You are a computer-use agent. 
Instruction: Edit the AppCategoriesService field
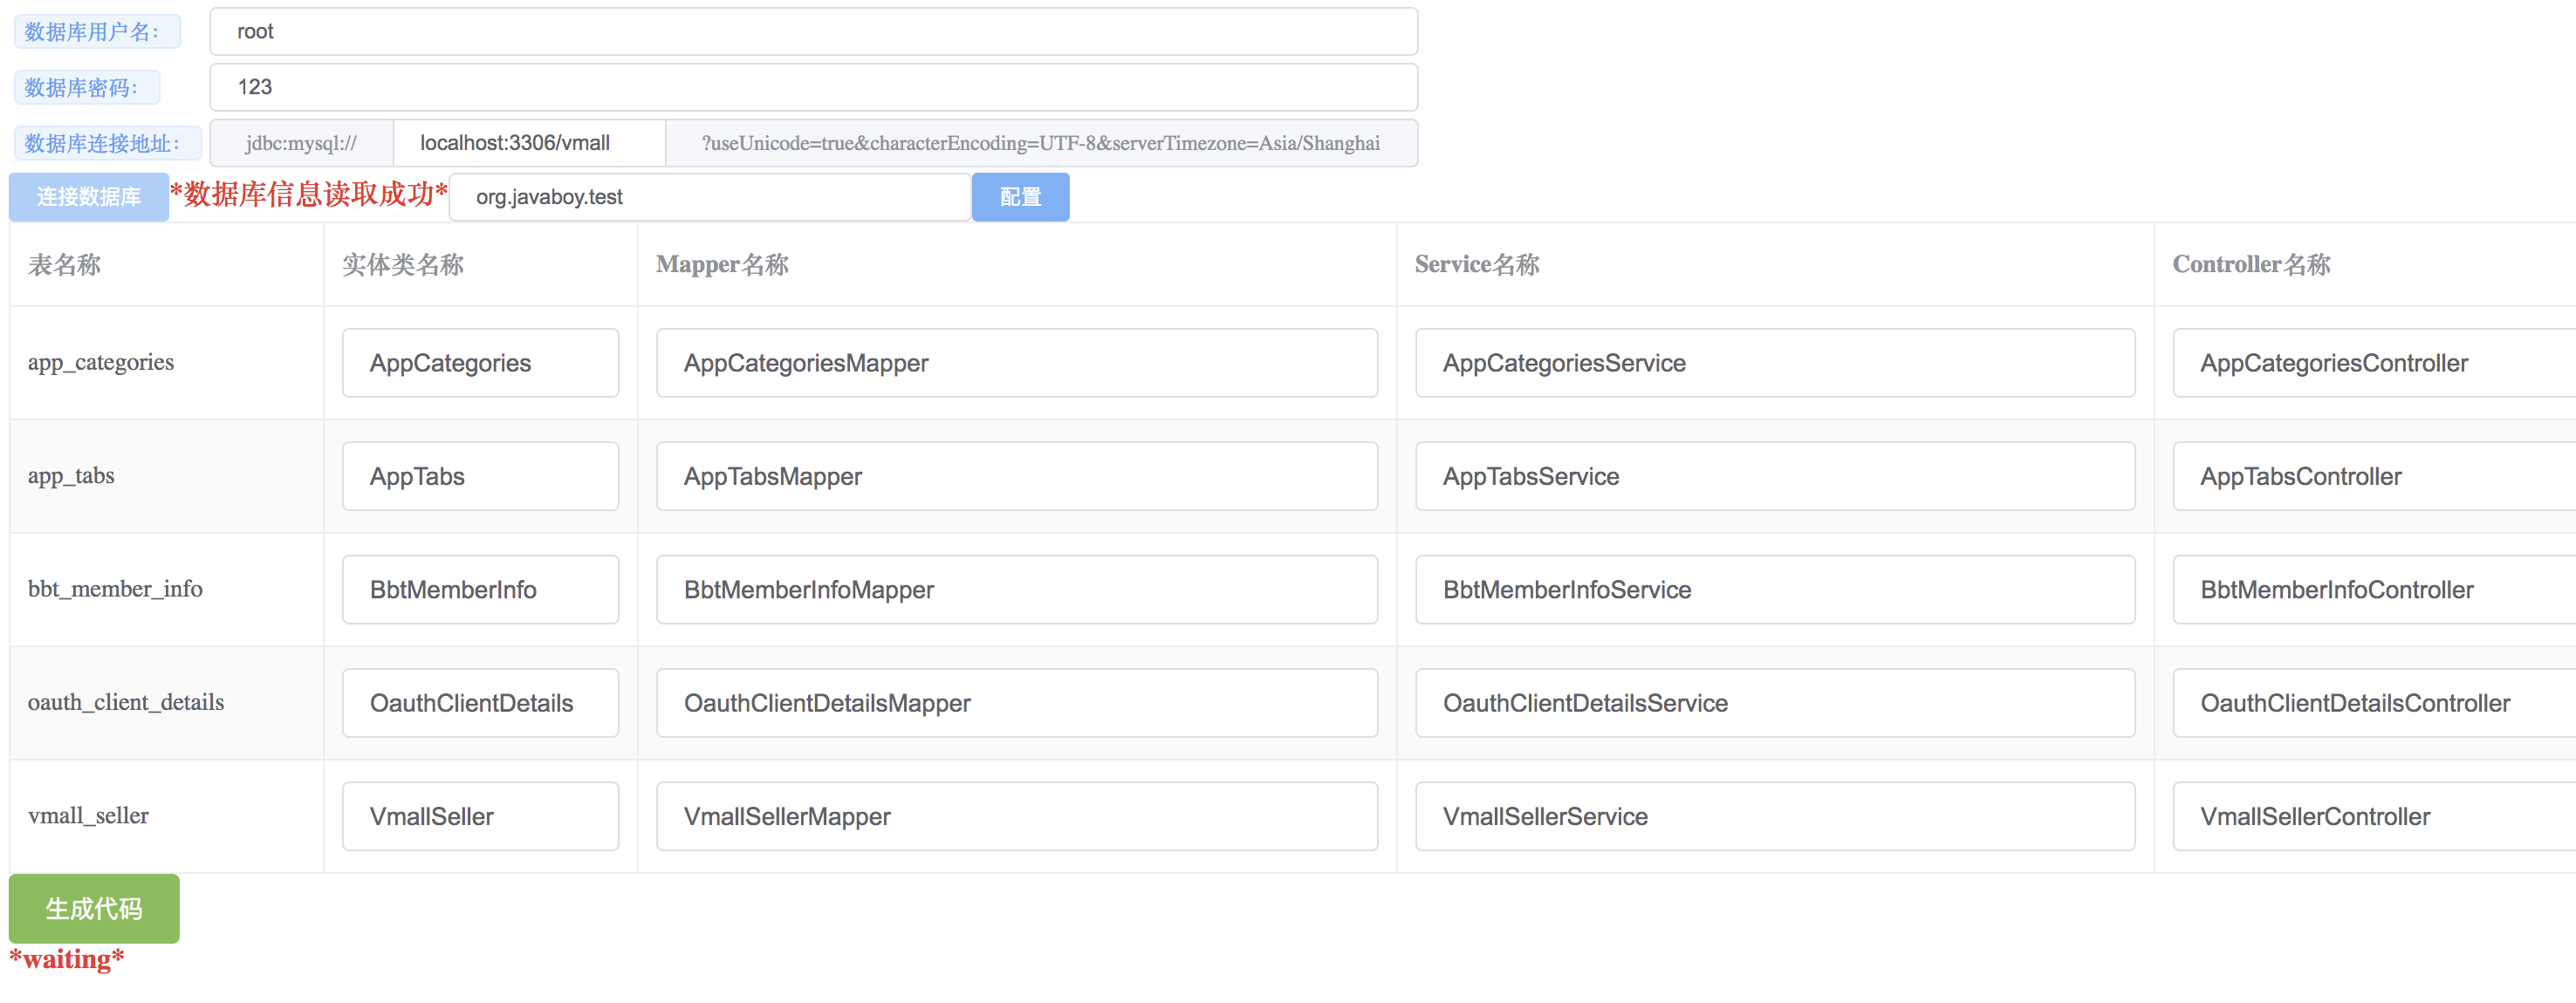pos(1775,363)
